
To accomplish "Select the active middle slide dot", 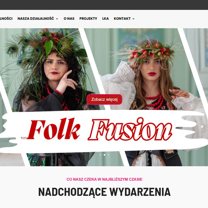I will click(105, 155).
